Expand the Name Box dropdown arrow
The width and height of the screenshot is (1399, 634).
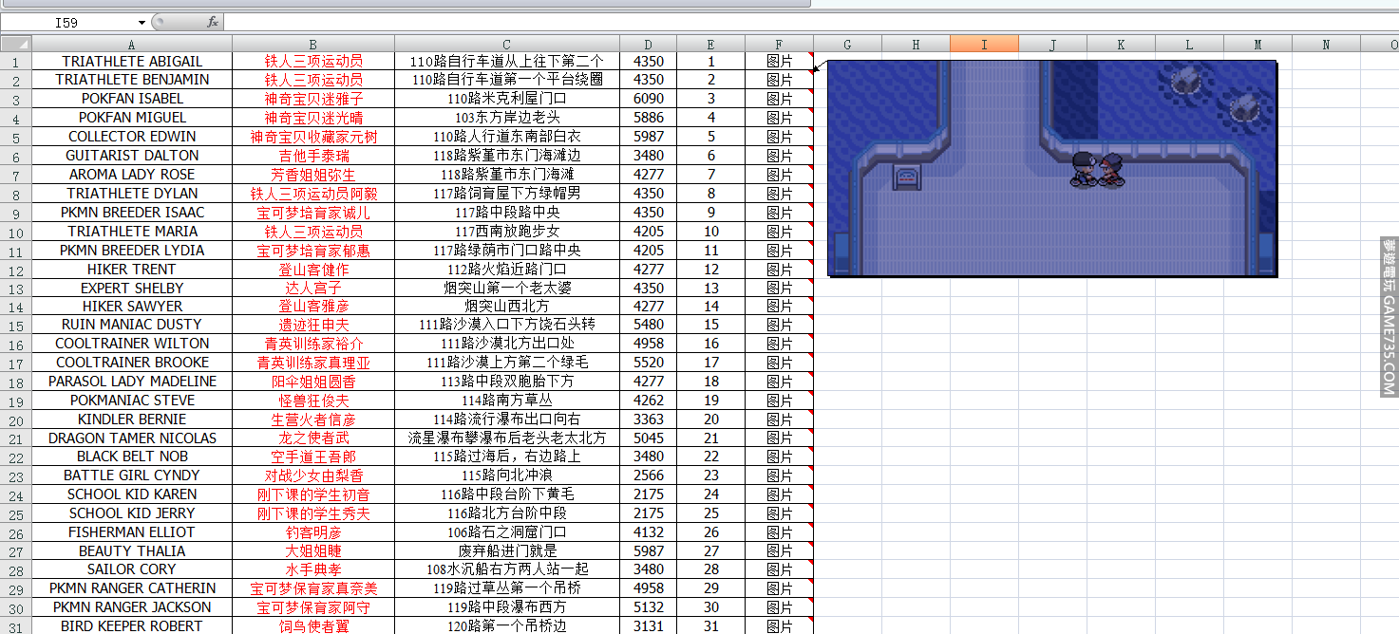142,23
